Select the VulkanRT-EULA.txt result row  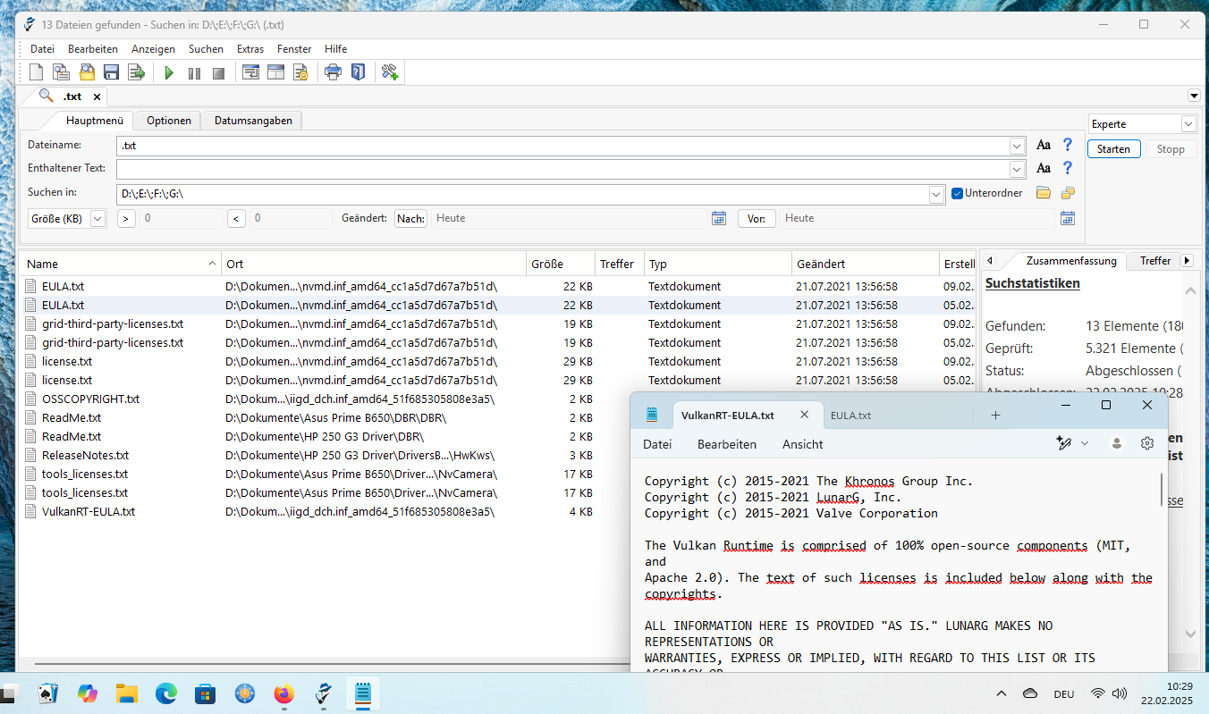[326, 512]
